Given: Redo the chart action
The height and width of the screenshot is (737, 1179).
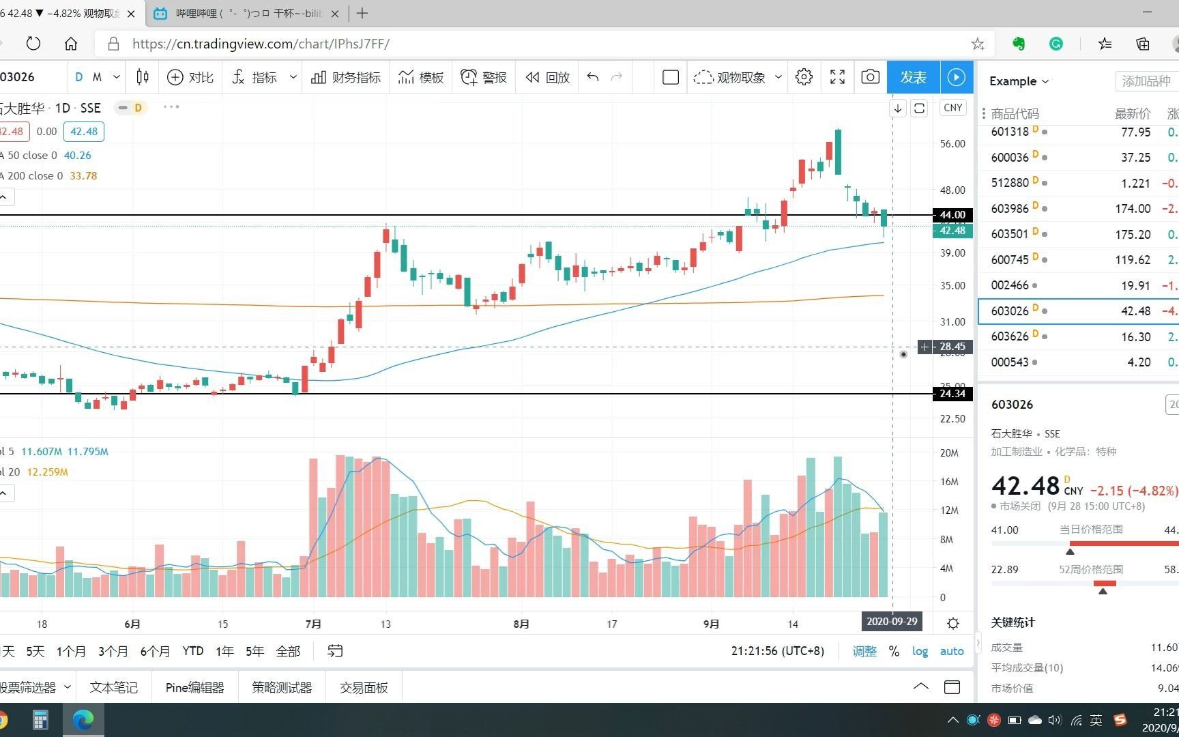Looking at the screenshot, I should 617,77.
